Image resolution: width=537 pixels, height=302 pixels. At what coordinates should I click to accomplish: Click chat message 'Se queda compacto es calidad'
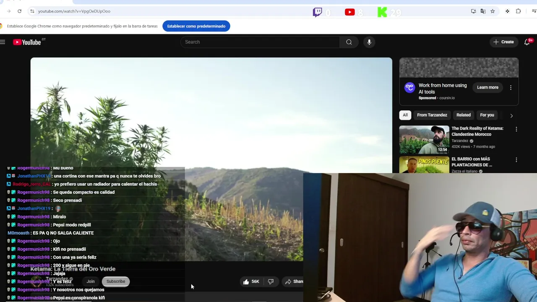pyautogui.click(x=84, y=192)
